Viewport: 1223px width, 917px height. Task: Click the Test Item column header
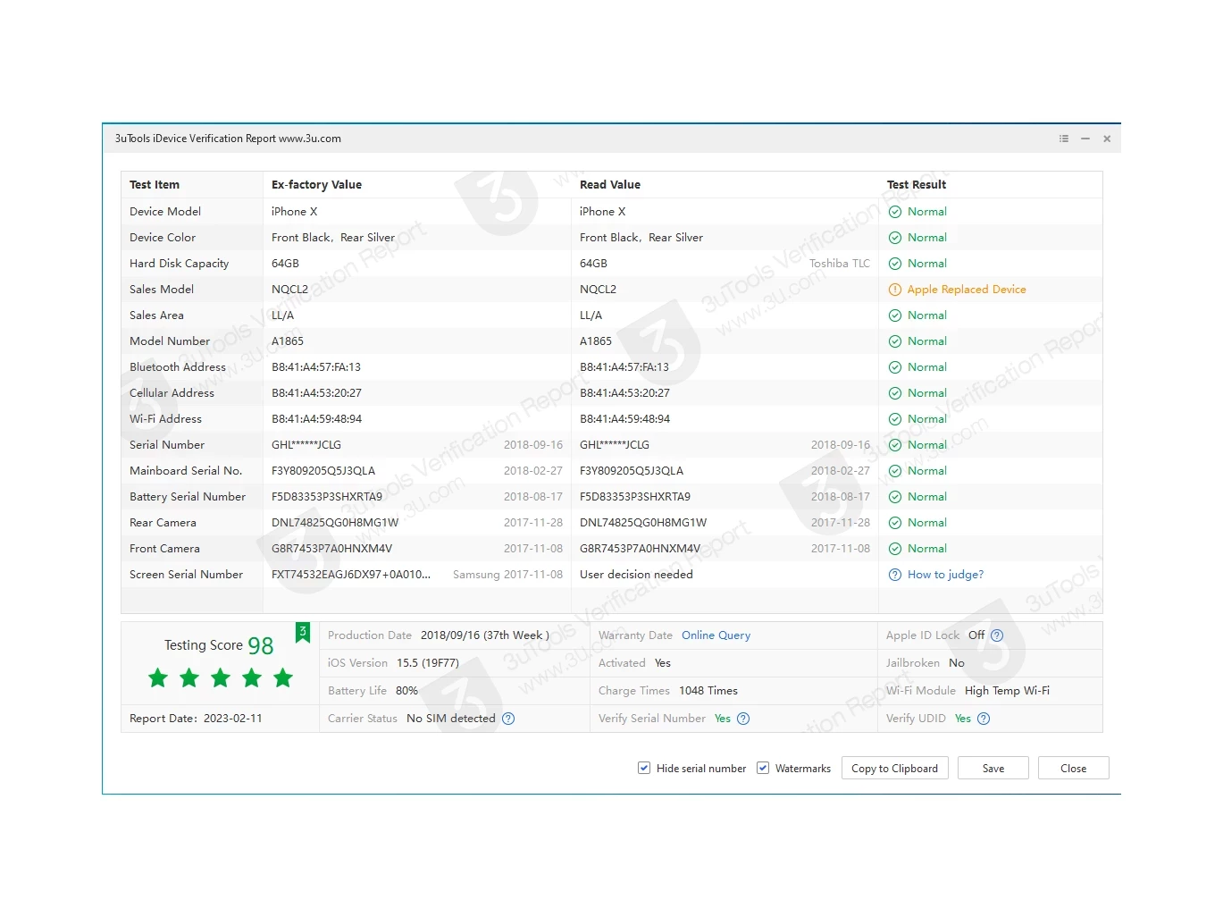[x=155, y=185]
